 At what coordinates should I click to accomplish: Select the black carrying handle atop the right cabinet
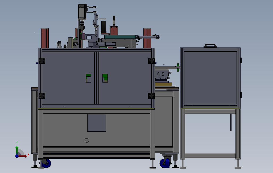(x=210, y=46)
